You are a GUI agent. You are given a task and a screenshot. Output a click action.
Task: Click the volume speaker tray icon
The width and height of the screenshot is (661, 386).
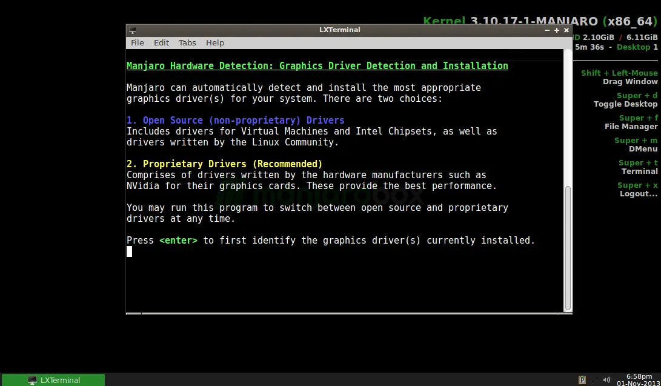pyautogui.click(x=606, y=380)
